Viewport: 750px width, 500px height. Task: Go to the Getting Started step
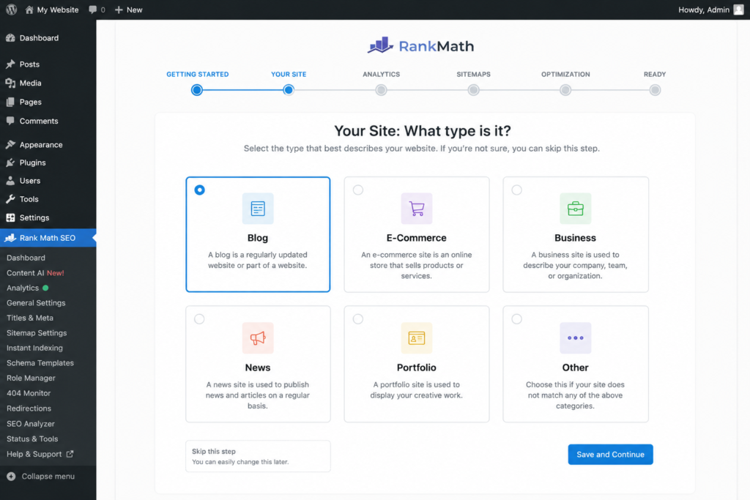198,74
